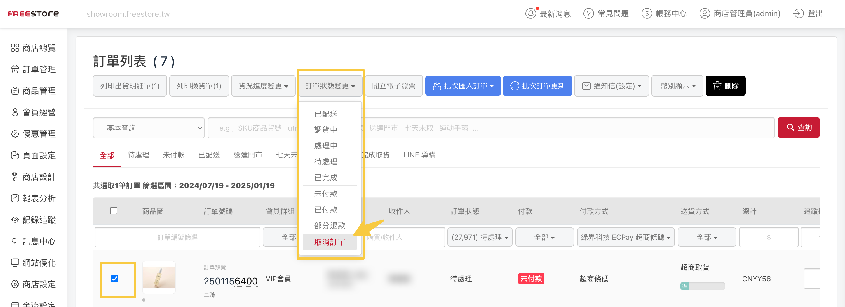
Task: Open the 帳務中心 dollar icon
Action: (x=647, y=13)
